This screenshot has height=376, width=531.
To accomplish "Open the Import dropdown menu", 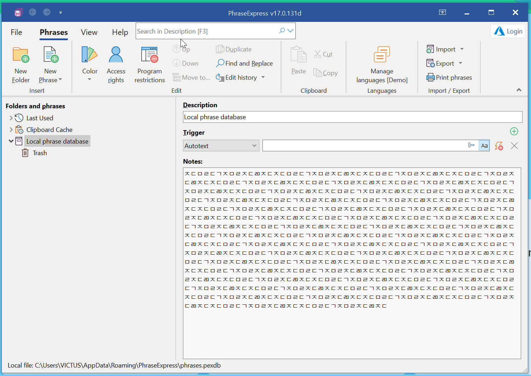I will [445, 49].
